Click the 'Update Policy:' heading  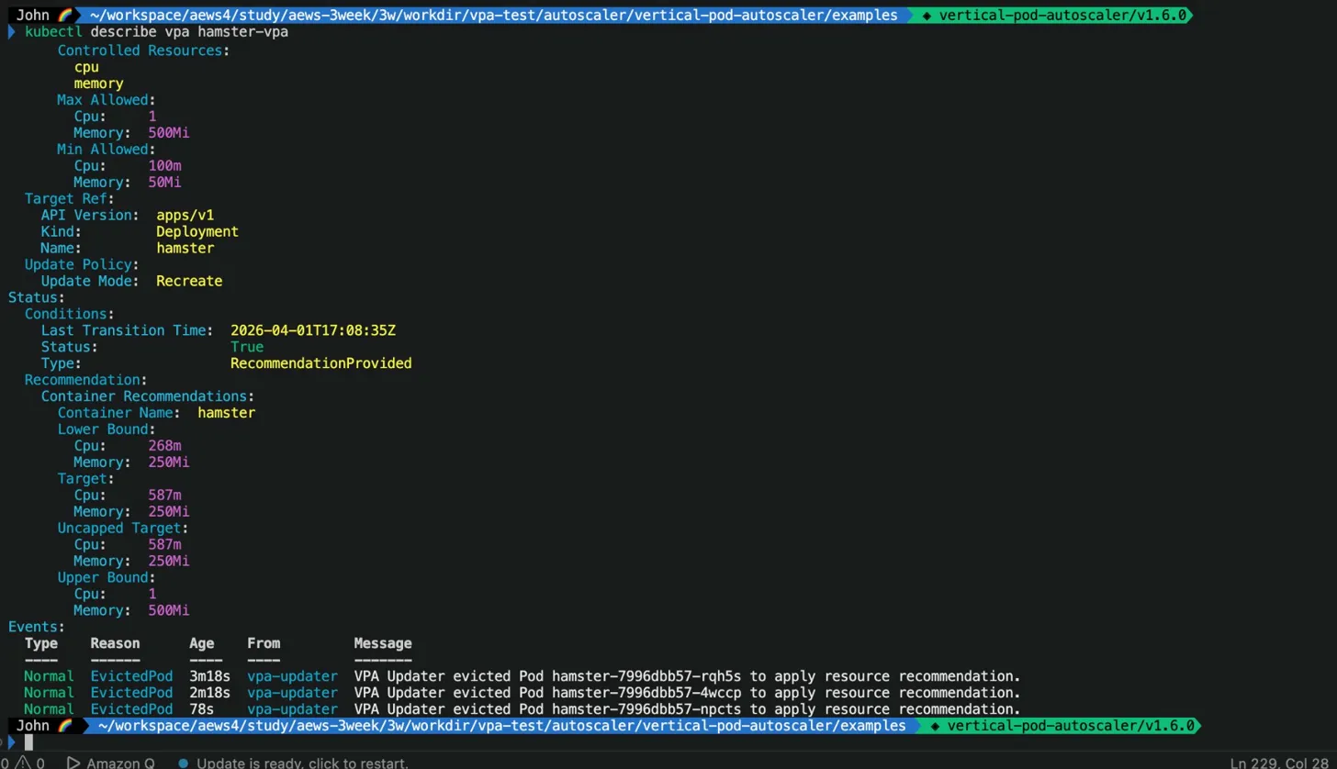pyautogui.click(x=82, y=265)
